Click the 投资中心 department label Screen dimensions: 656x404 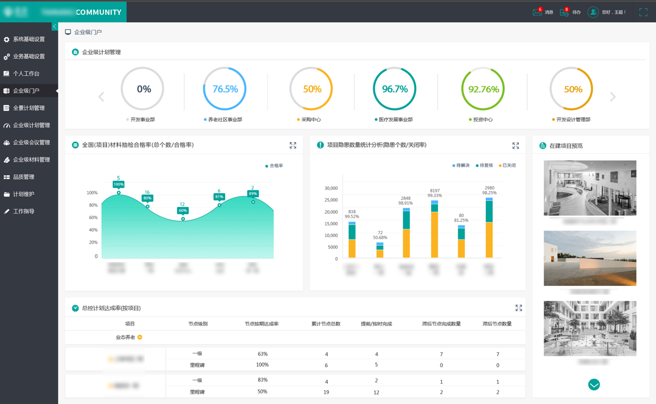(x=483, y=119)
